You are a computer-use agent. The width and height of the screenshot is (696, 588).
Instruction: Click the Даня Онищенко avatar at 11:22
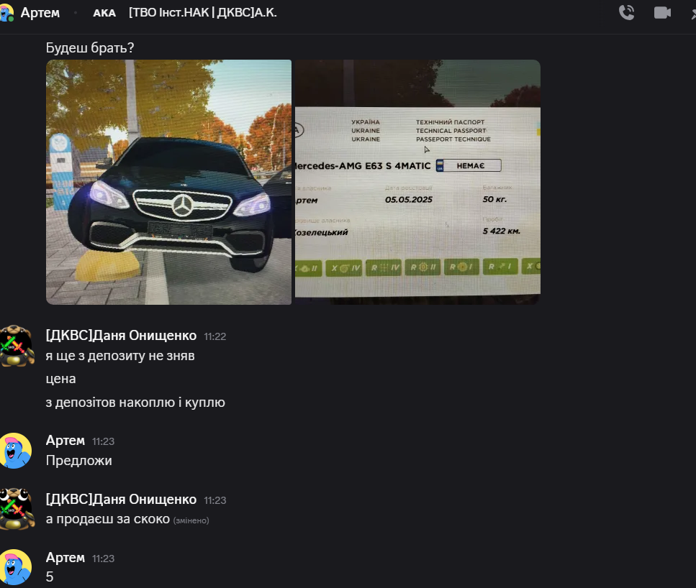[17, 346]
